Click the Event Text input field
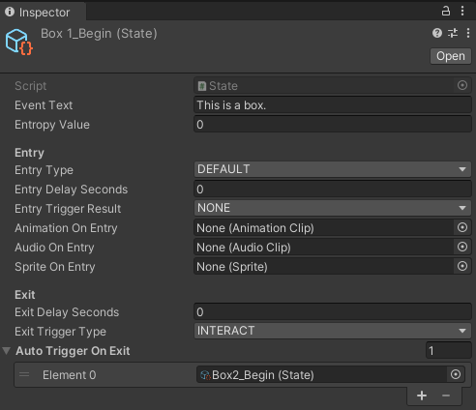 (x=333, y=105)
